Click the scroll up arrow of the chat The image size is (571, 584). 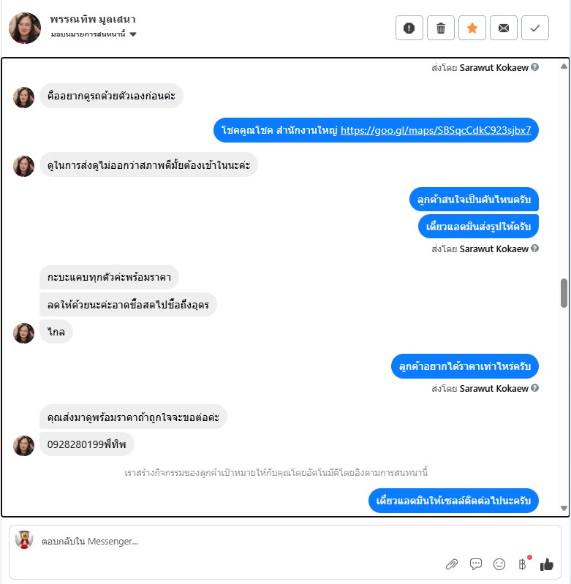(x=564, y=67)
